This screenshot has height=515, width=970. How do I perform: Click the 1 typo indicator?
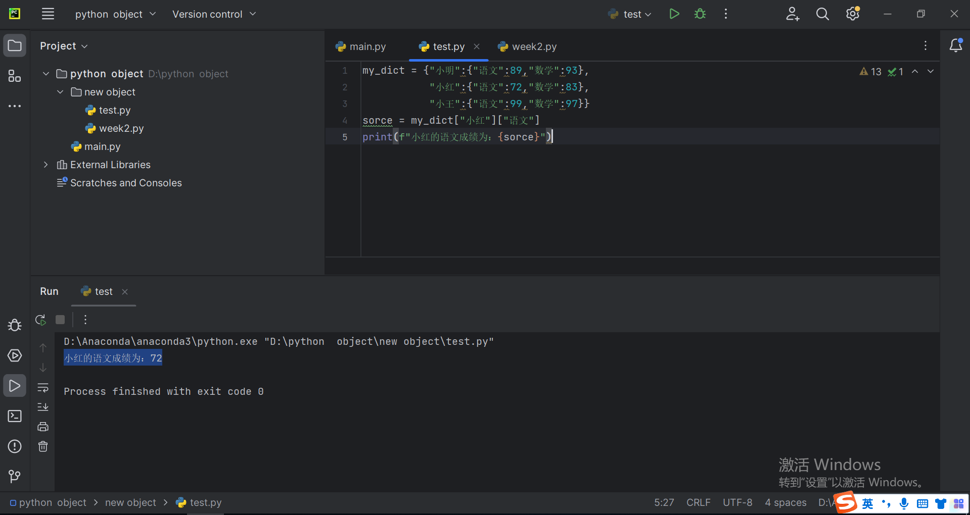coord(896,72)
